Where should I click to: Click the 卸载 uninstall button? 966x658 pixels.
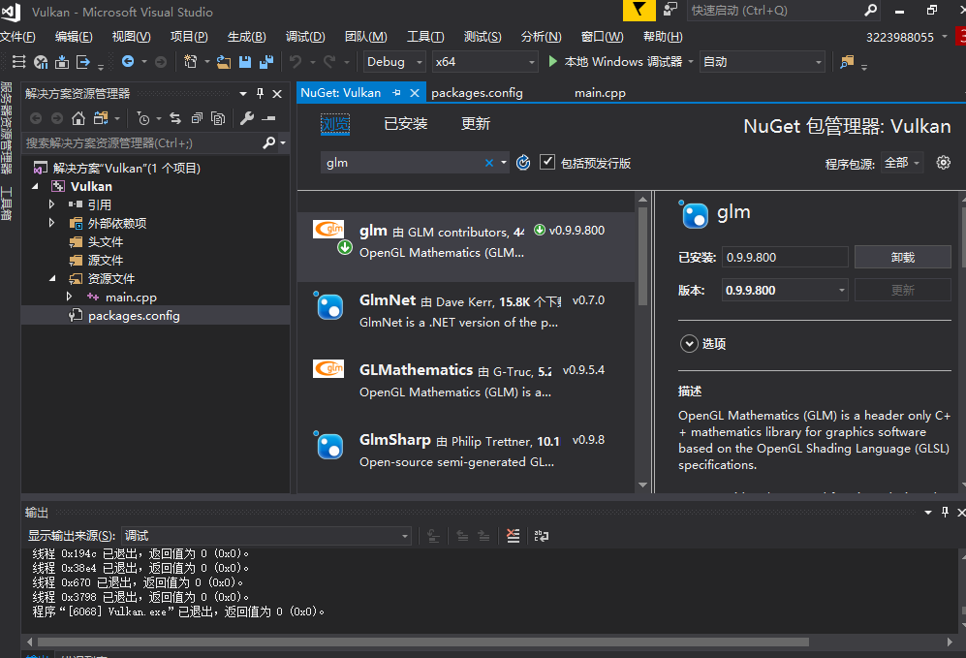[903, 257]
